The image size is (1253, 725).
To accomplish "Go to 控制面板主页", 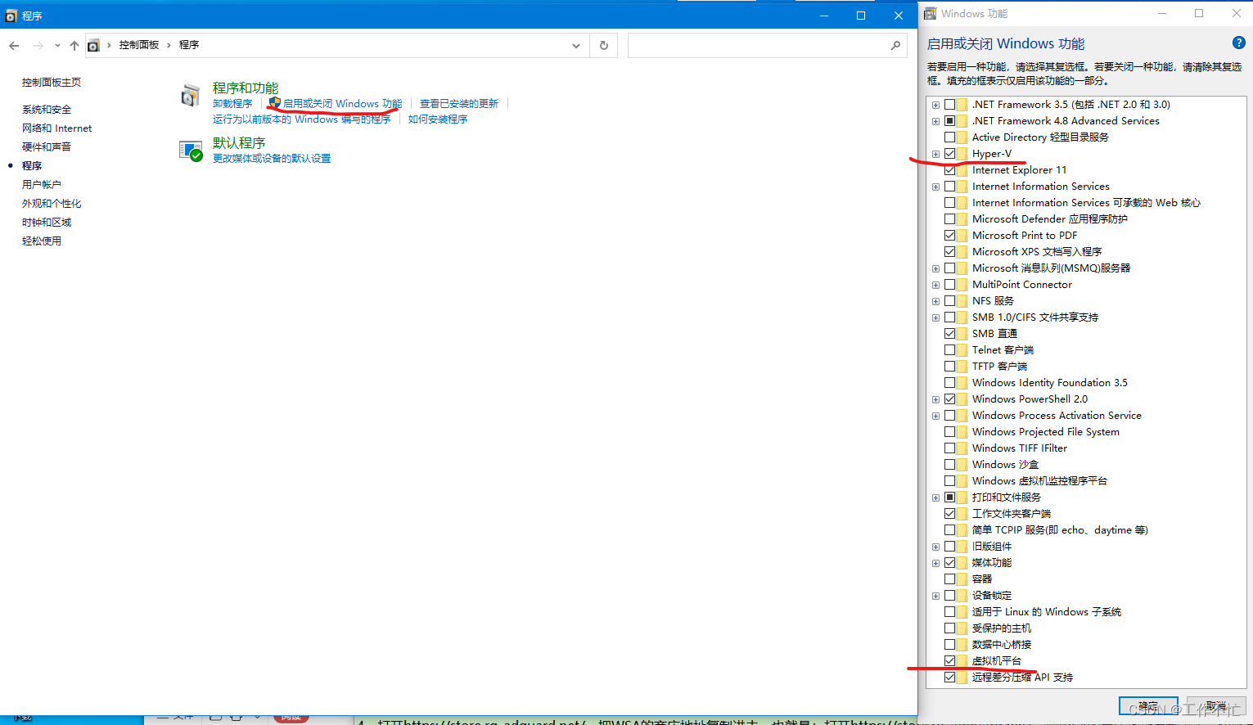I will tap(52, 83).
